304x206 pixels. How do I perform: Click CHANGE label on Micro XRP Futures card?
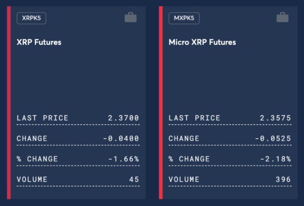coord(184,138)
